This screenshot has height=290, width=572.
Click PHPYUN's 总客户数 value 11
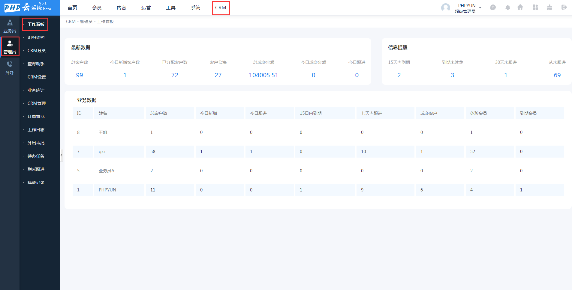(x=153, y=190)
